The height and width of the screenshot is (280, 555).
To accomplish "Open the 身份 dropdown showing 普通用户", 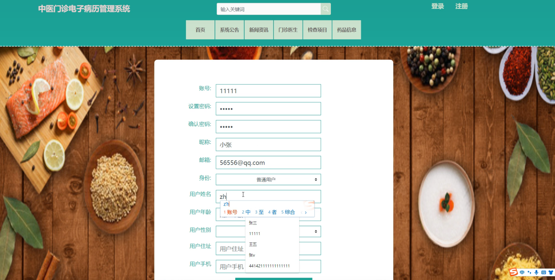I will pos(268,179).
